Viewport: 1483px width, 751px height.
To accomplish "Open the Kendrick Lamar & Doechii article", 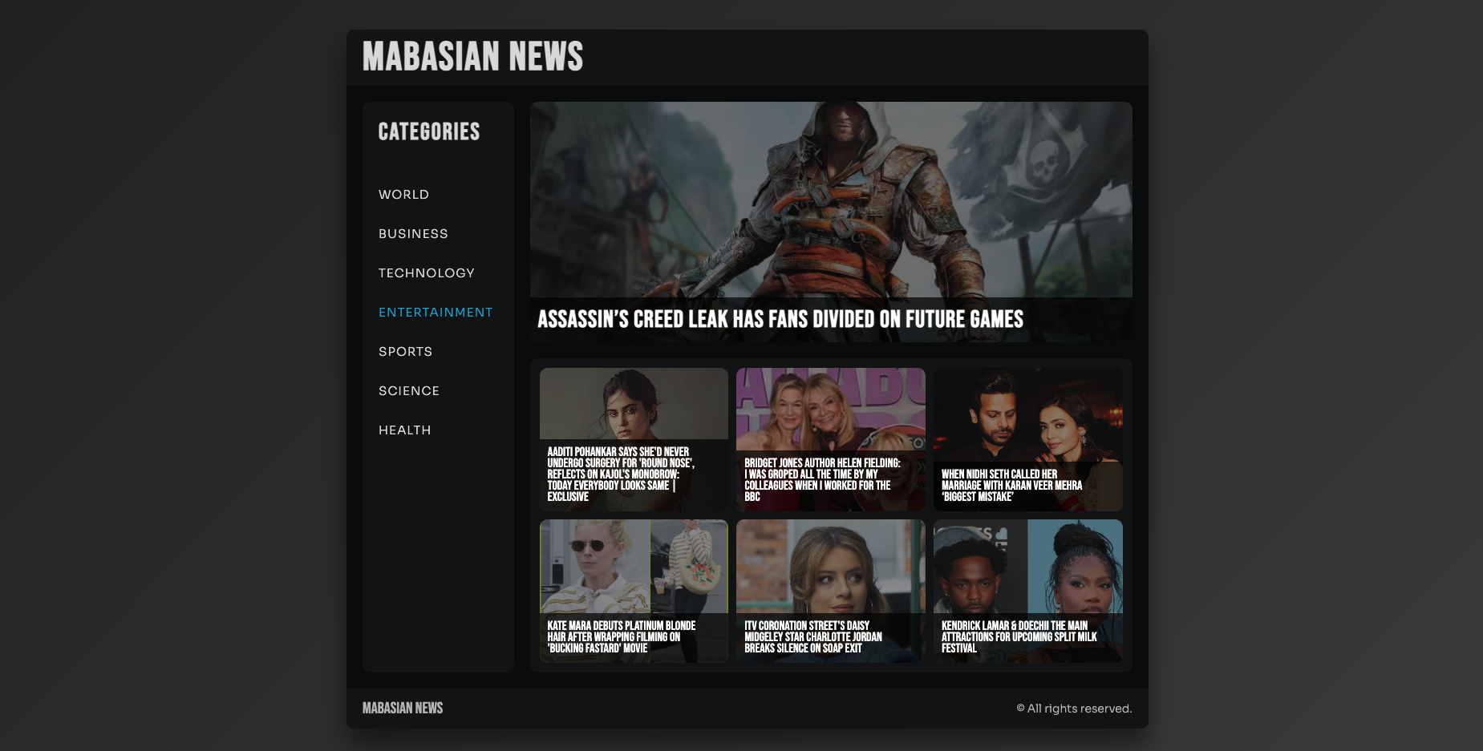I will (x=1027, y=591).
